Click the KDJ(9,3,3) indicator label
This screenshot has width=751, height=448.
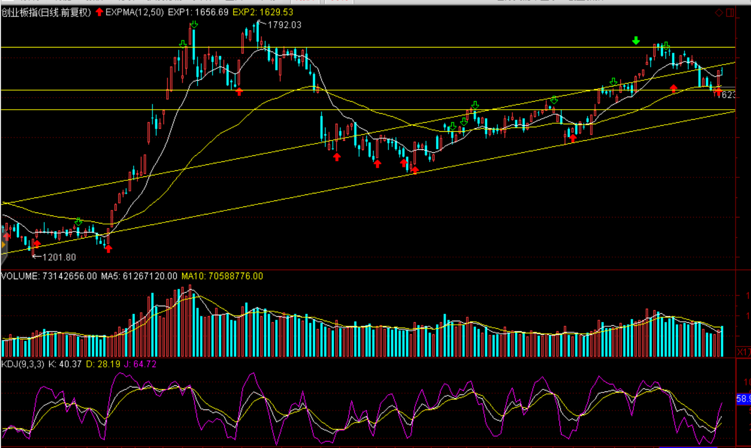click(23, 364)
